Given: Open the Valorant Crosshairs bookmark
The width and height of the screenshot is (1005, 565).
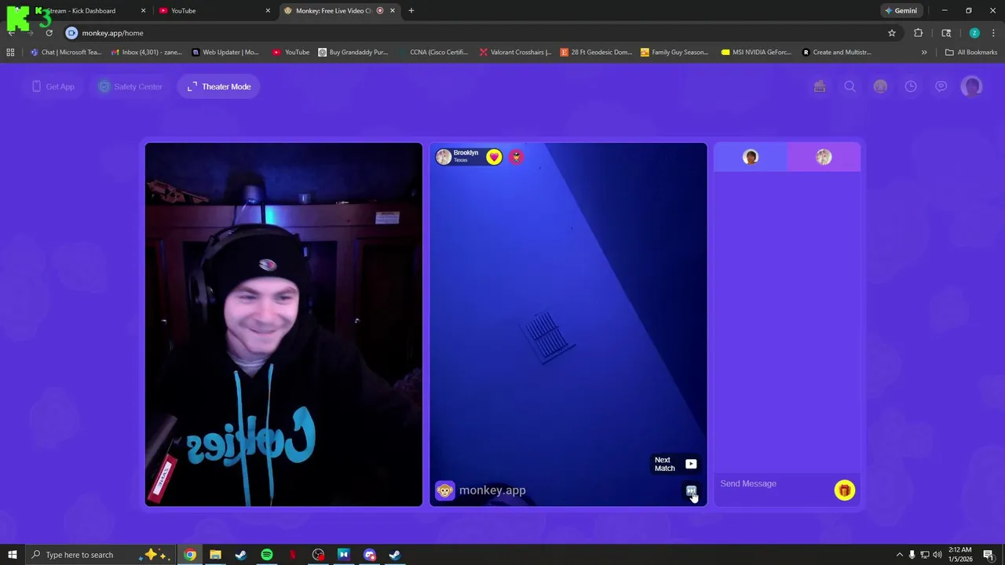Looking at the screenshot, I should [x=515, y=53].
